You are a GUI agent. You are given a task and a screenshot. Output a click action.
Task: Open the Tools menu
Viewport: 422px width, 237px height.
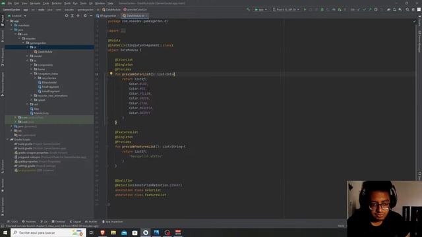(84, 3)
